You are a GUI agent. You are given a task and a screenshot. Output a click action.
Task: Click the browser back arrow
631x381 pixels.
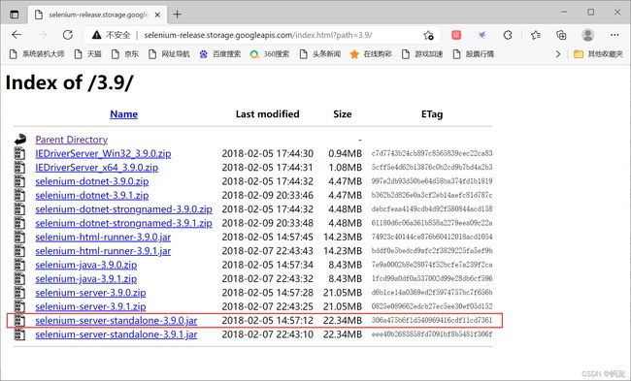click(x=17, y=35)
